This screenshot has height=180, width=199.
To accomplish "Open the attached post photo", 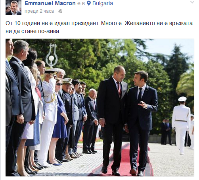I will tap(100, 108).
